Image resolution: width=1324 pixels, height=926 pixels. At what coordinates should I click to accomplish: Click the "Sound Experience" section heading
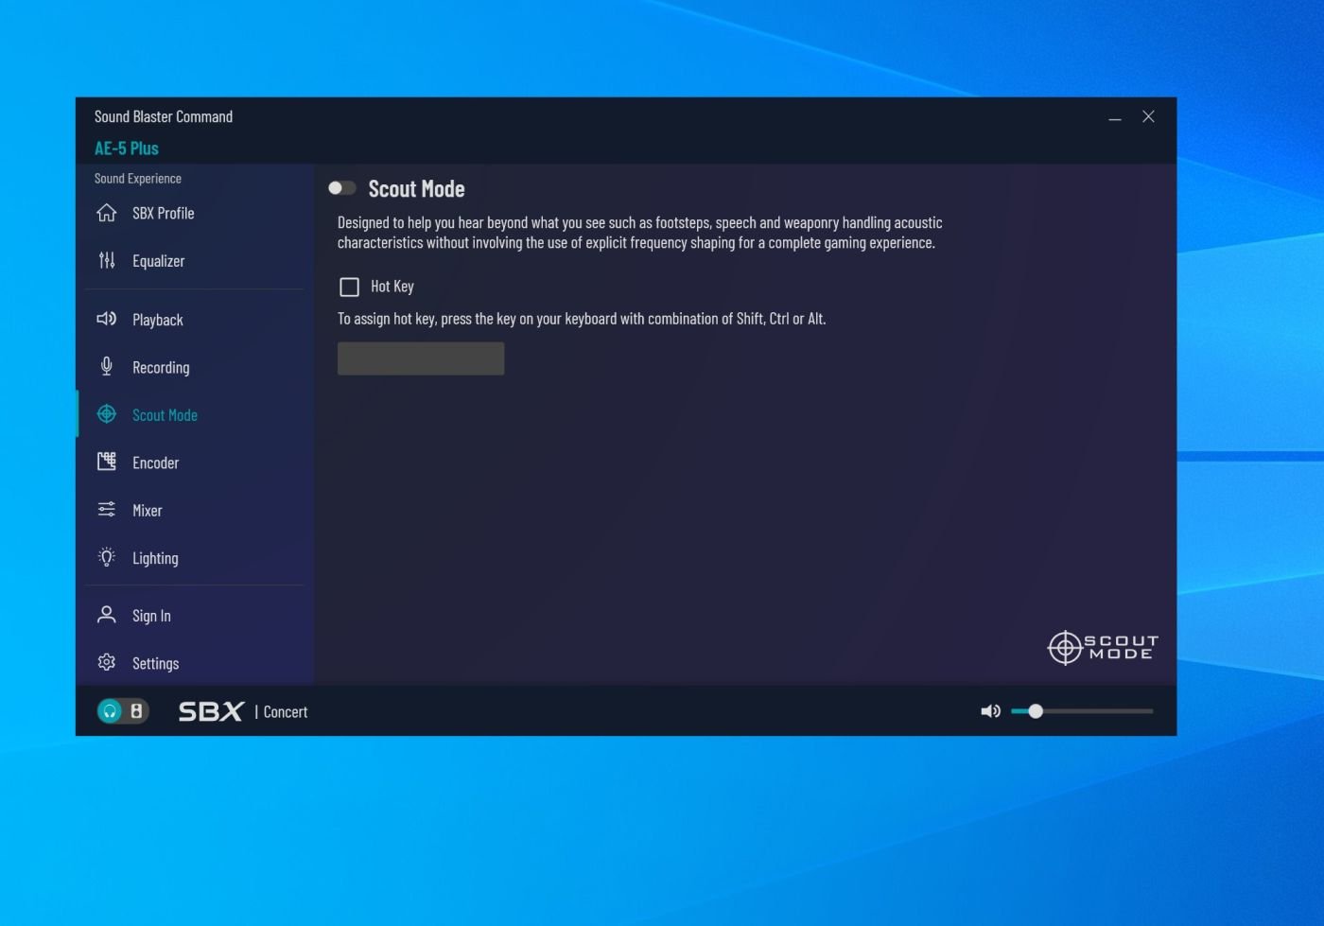point(138,179)
